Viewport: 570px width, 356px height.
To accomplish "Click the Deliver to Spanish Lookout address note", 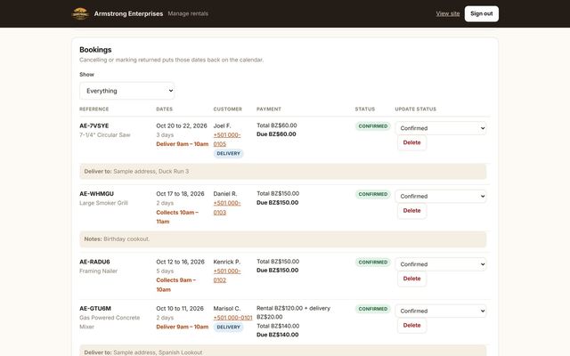I will [x=283, y=351].
